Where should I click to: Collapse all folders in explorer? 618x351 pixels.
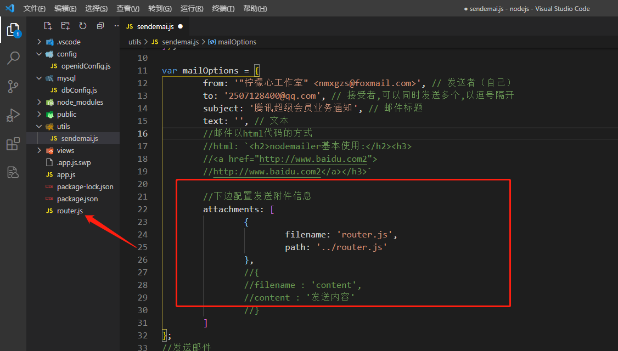click(100, 26)
